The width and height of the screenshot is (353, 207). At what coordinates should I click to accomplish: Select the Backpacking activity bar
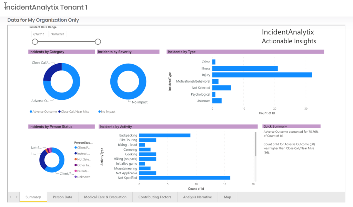[x=165, y=135]
